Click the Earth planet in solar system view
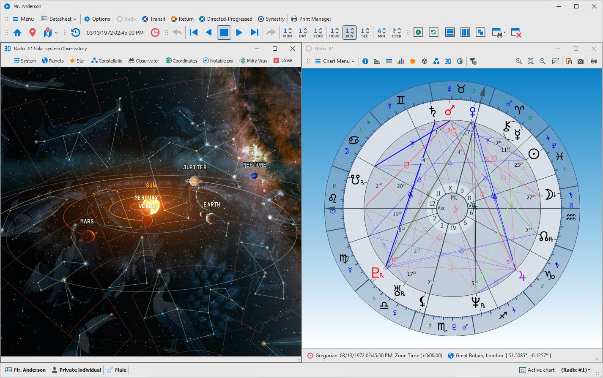 click(x=211, y=218)
